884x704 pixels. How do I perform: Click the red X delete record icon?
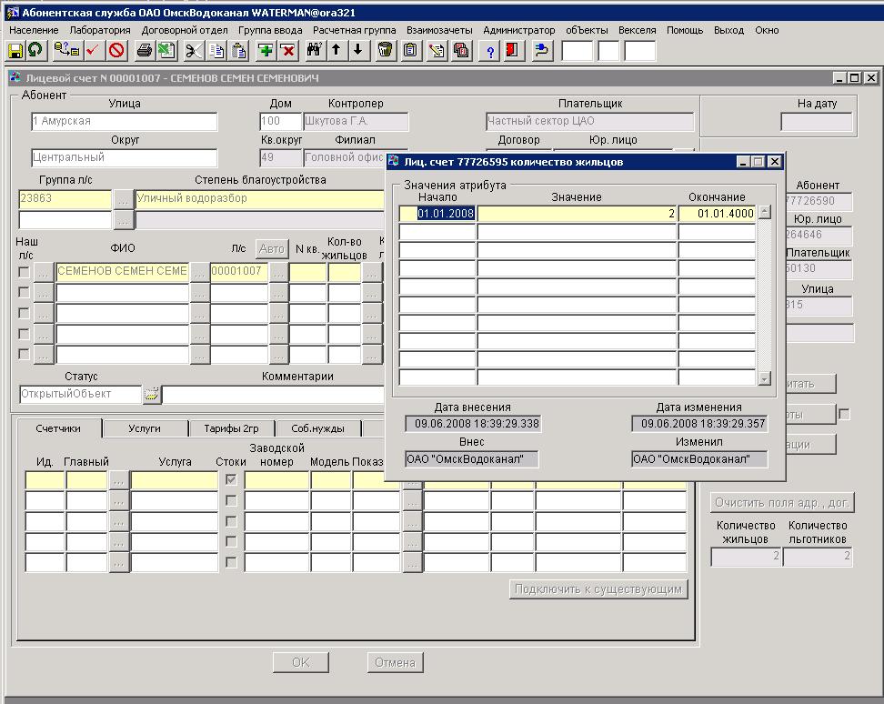click(287, 51)
